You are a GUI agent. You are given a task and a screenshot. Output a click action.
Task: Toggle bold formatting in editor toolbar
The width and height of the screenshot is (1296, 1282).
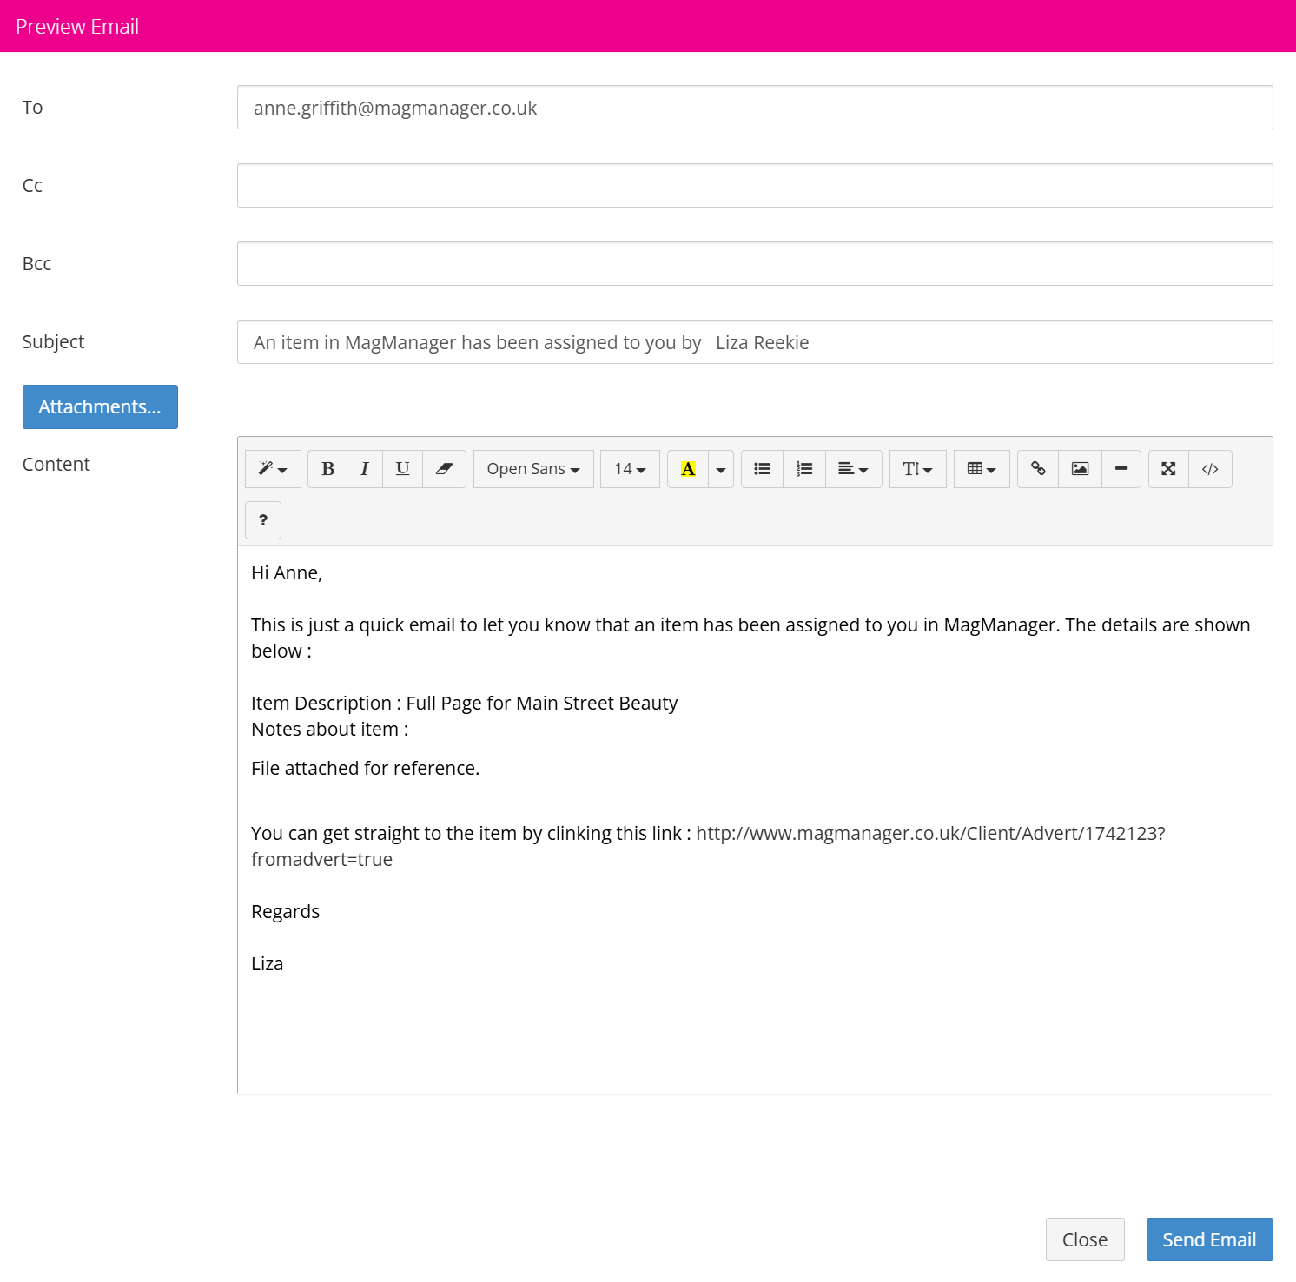pyautogui.click(x=327, y=469)
